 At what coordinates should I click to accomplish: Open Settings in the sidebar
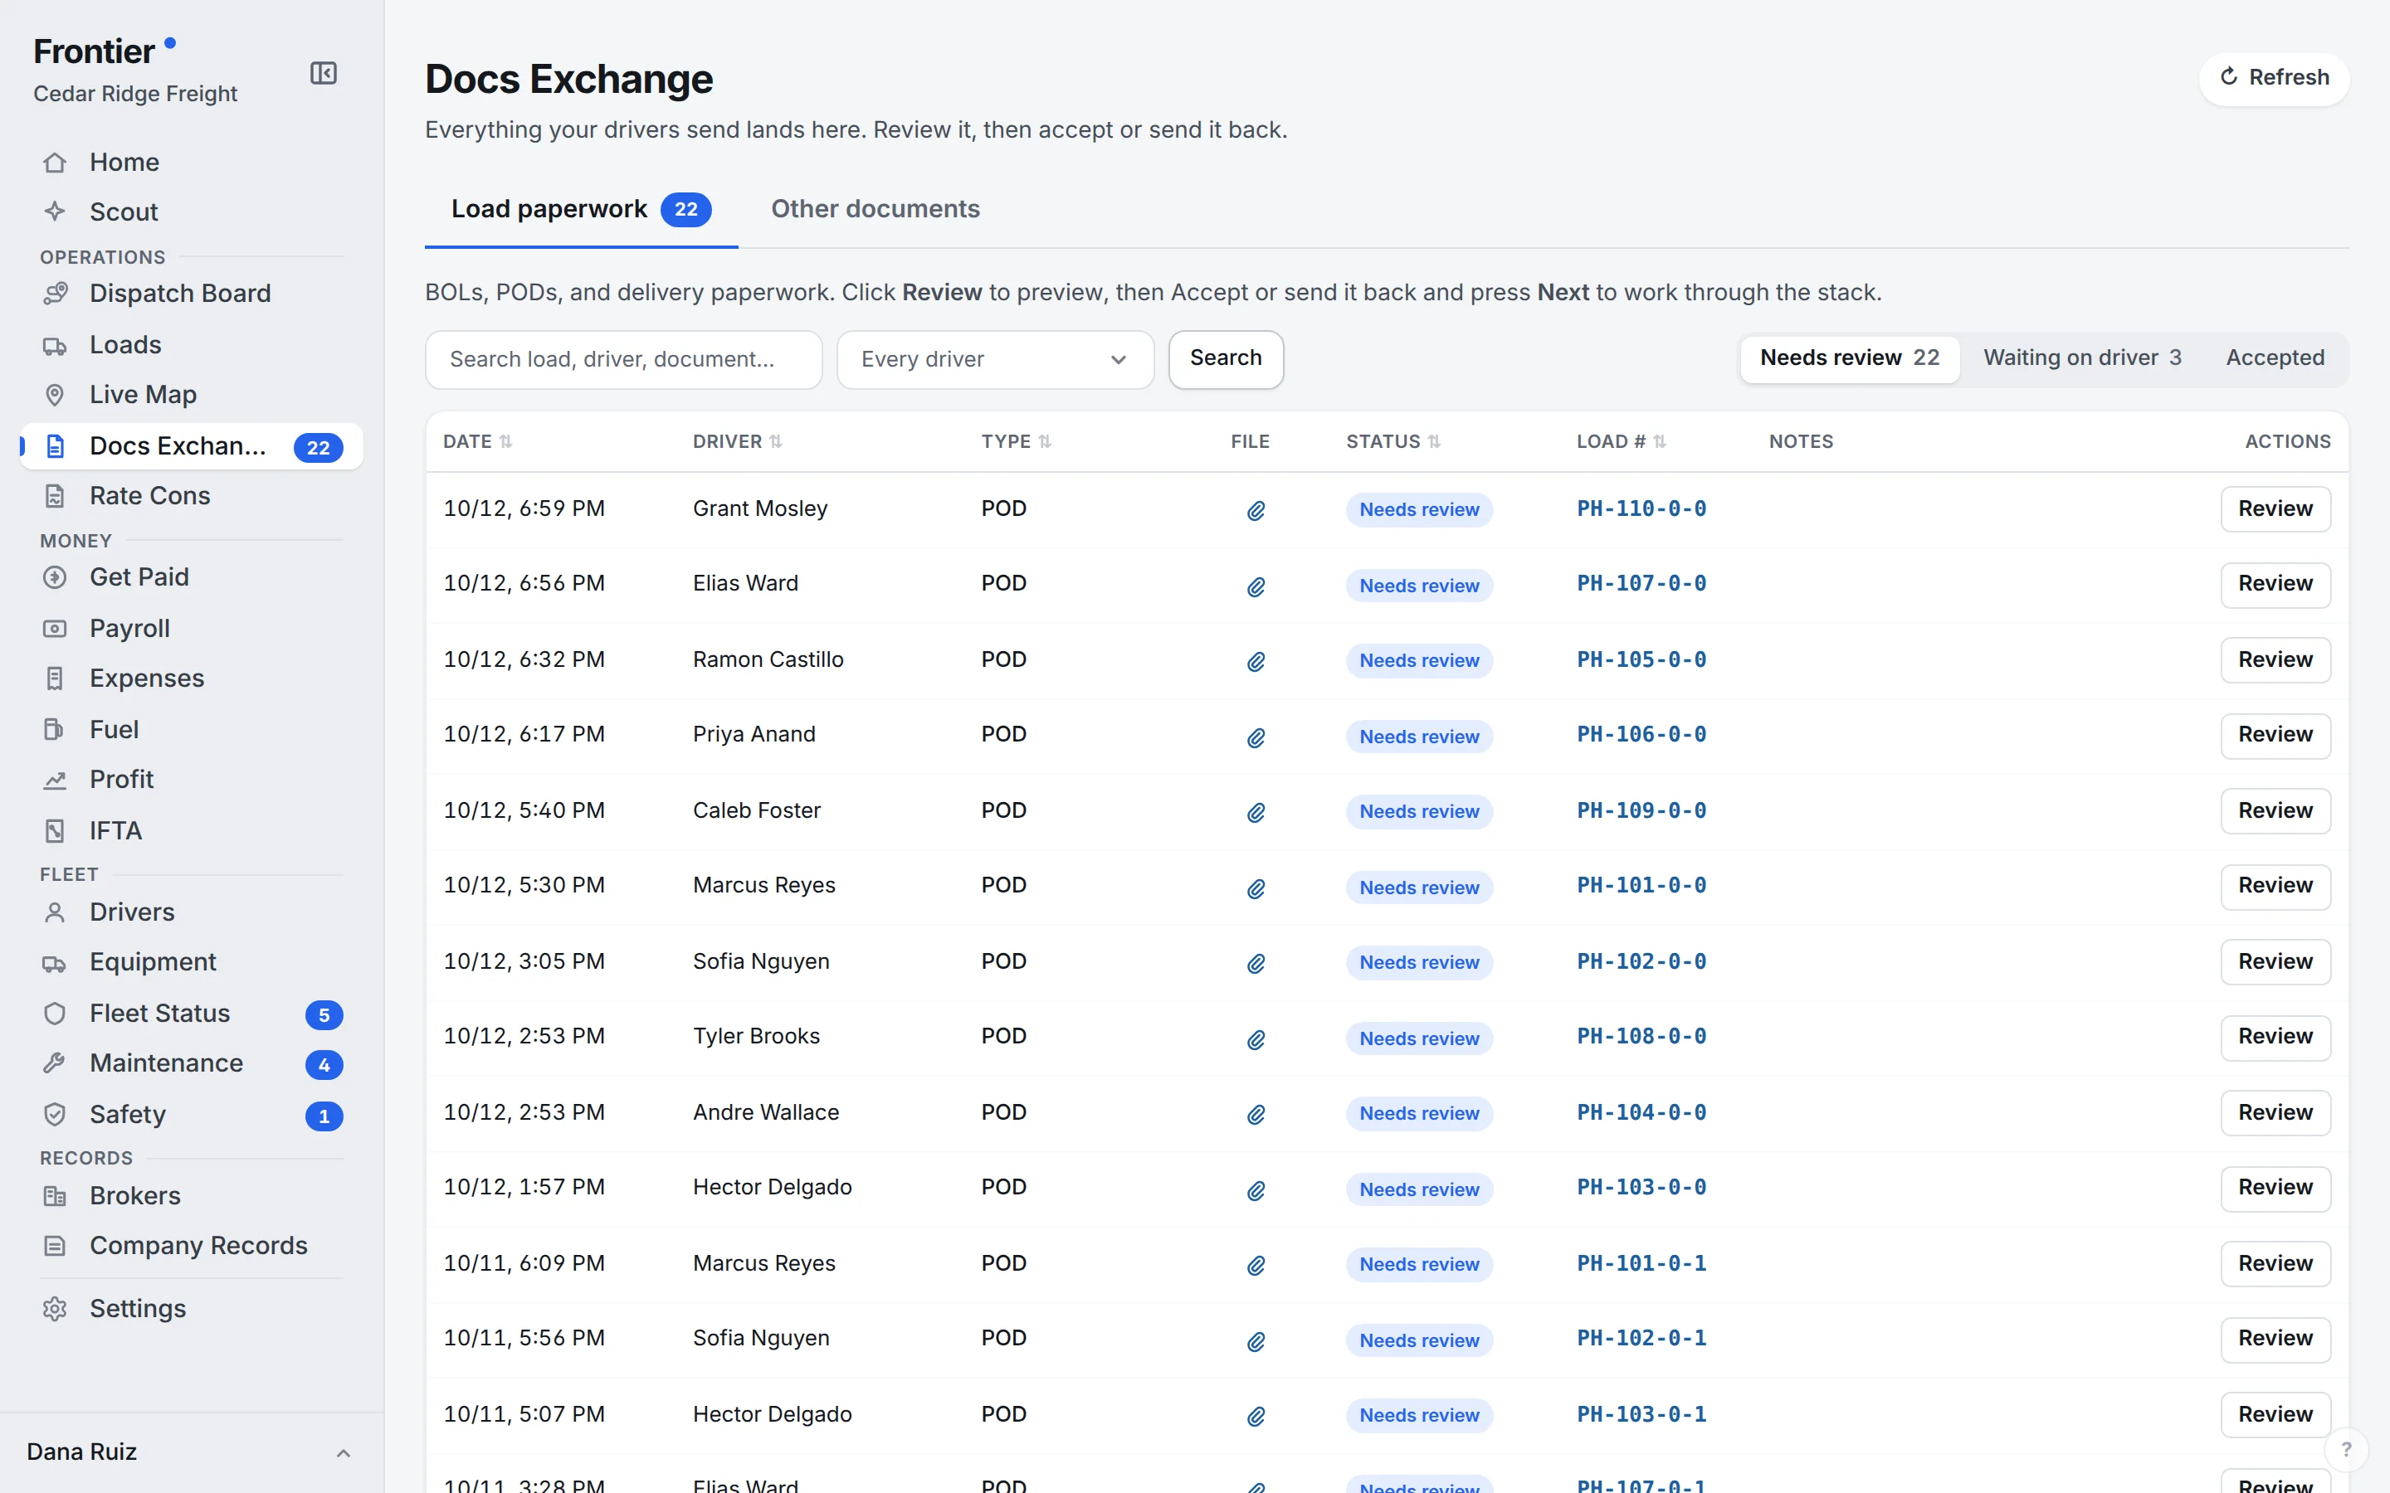point(191,1308)
